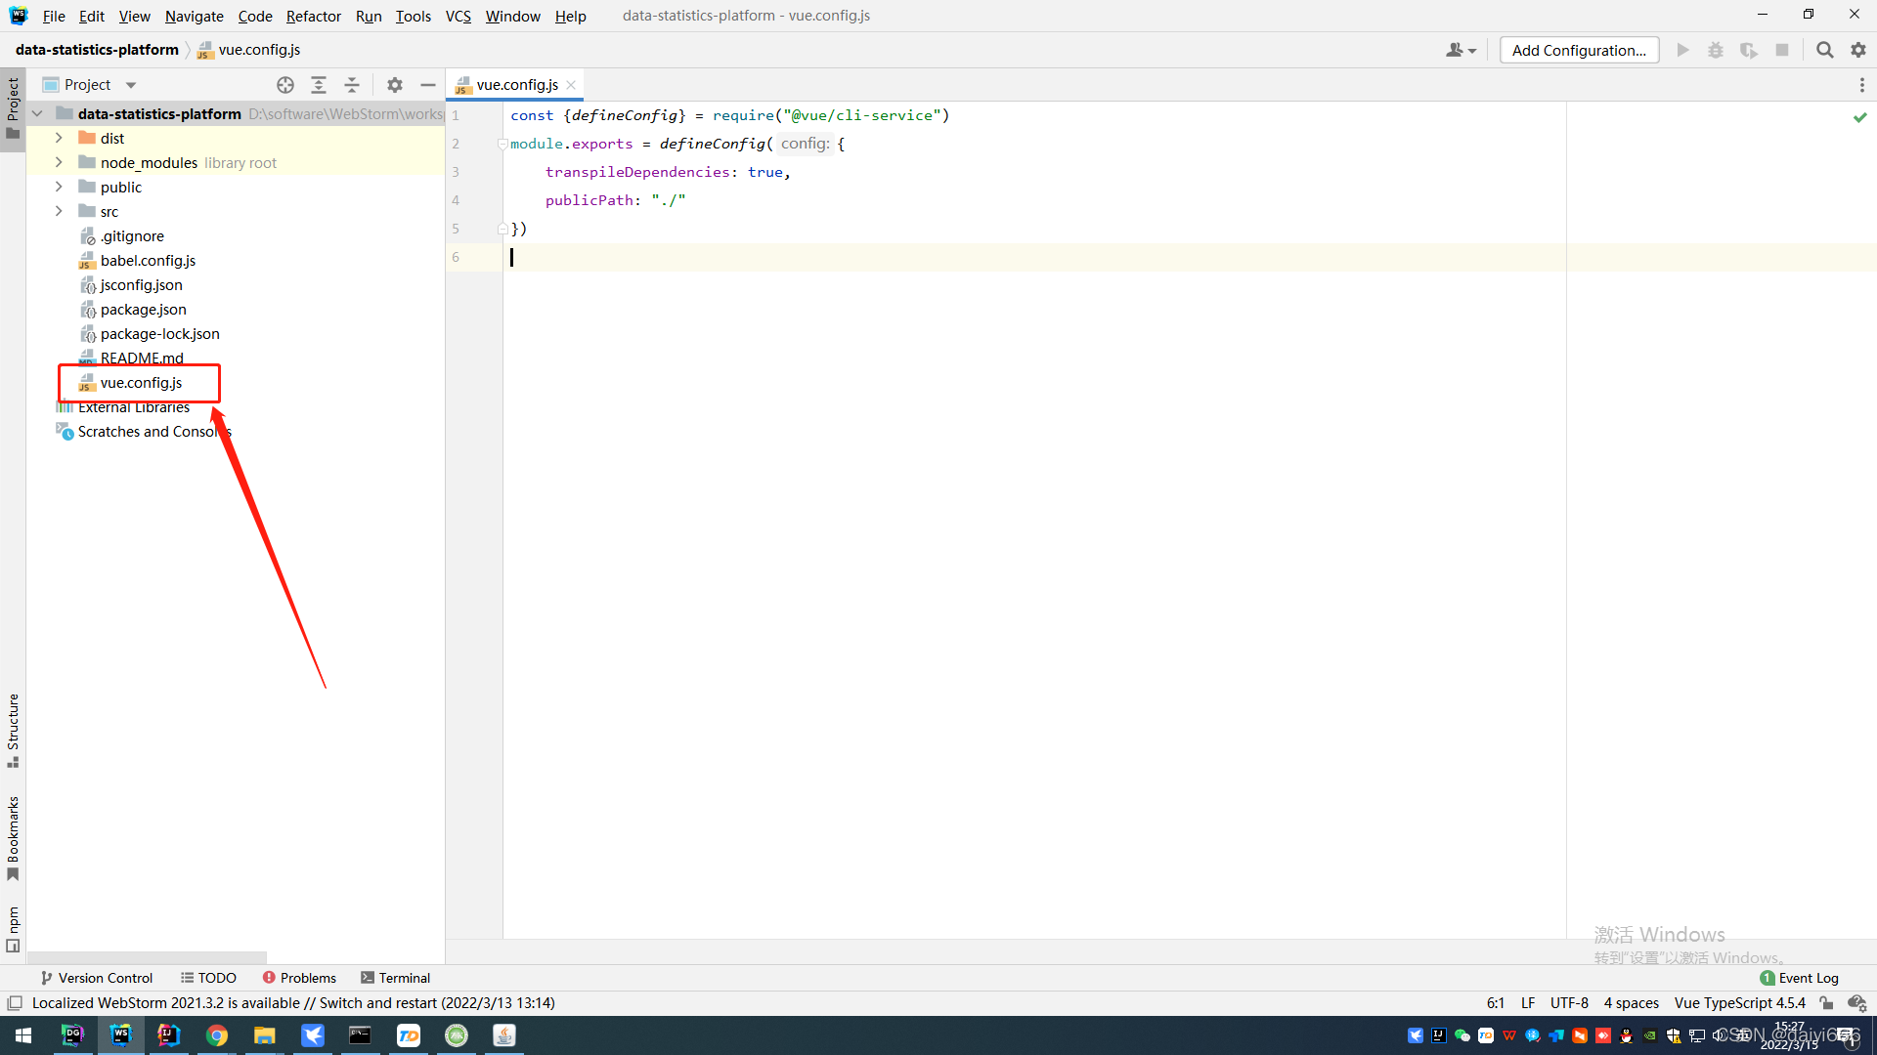Click green inspection checkmark in editor
Image resolution: width=1877 pixels, height=1055 pixels.
(x=1859, y=117)
